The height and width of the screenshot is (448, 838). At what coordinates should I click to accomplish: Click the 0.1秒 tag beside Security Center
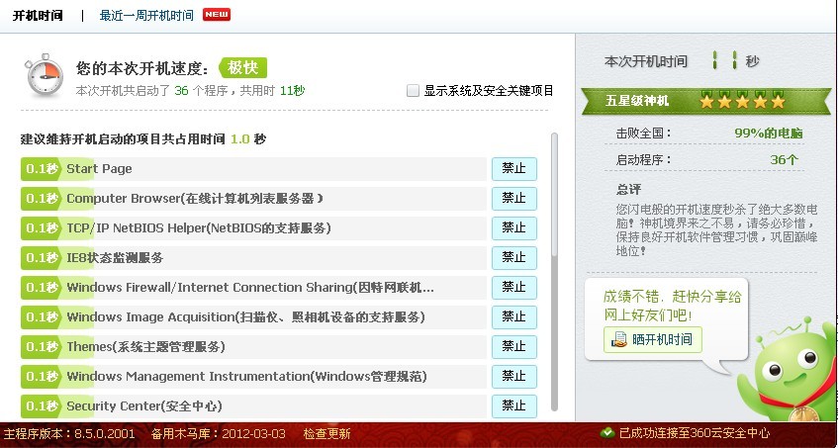coord(42,405)
